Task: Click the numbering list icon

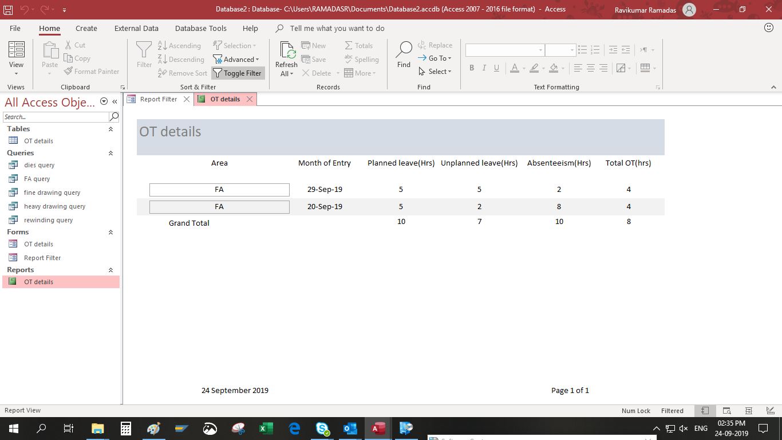Action: coord(595,50)
